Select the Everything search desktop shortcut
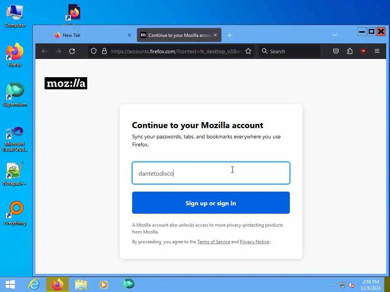The image size is (390, 292). coord(15,213)
